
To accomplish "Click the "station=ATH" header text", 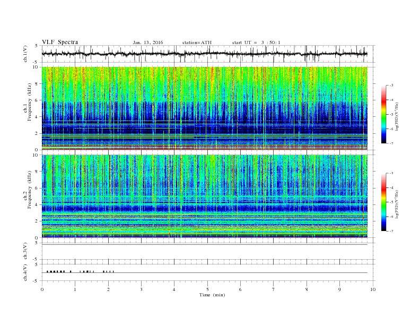I will coord(197,42).
